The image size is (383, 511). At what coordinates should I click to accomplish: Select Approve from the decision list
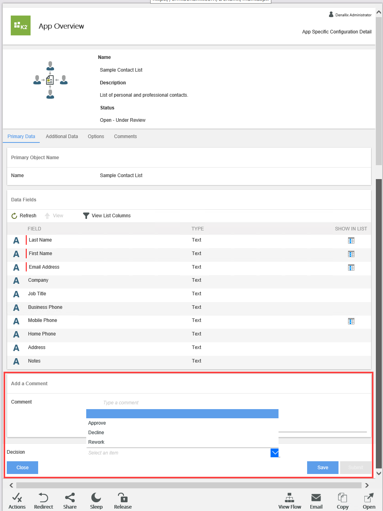[x=97, y=423]
